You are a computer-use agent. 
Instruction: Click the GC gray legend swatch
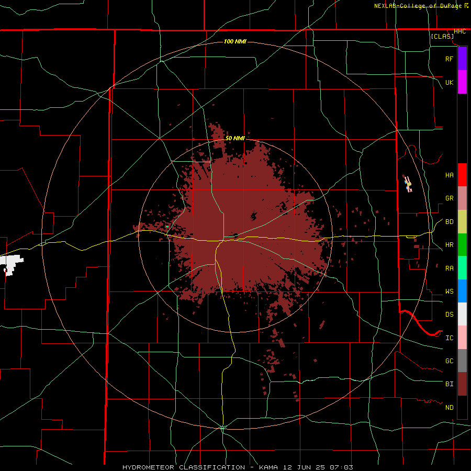click(462, 361)
